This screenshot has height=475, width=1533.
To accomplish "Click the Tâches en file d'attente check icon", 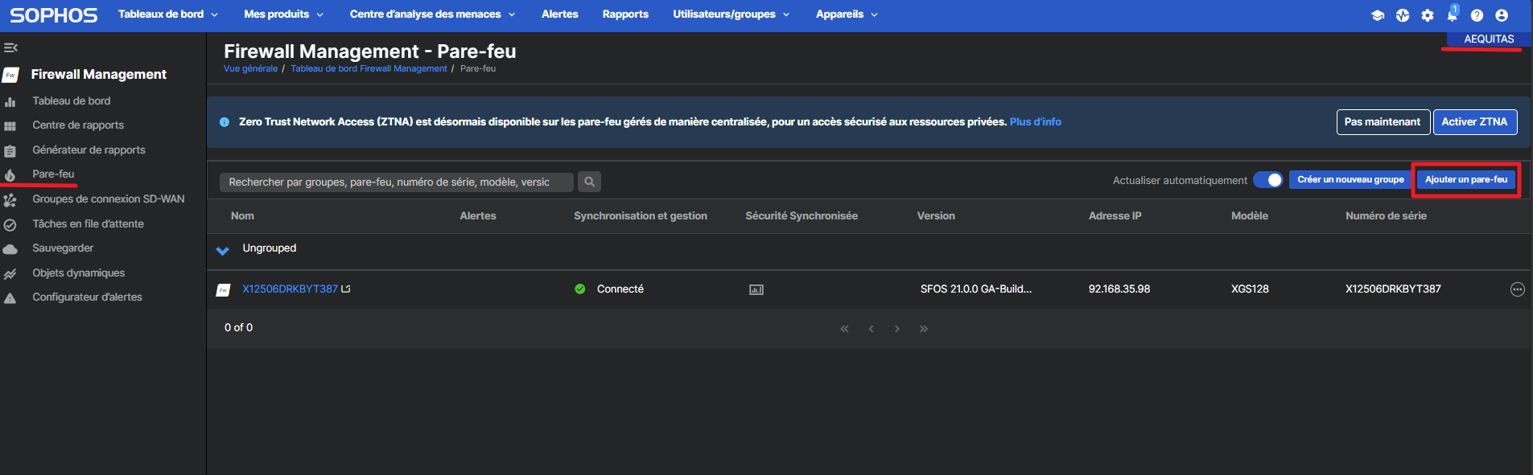I will (10, 225).
